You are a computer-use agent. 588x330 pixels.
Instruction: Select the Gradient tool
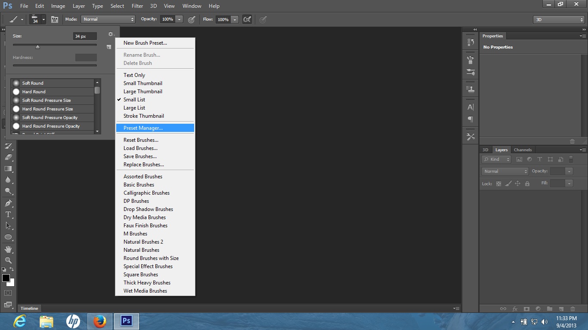click(8, 169)
